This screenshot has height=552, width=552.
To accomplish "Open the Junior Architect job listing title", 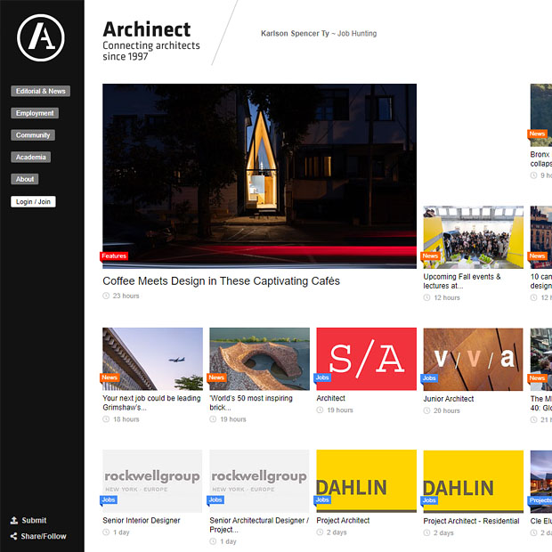I will pos(448,399).
